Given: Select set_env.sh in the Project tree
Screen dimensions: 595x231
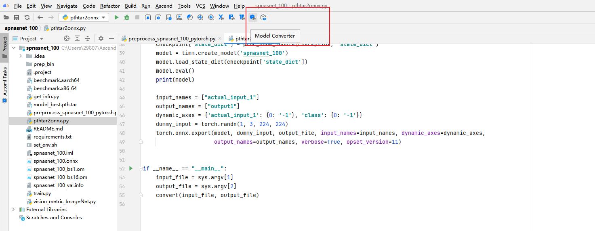Looking at the screenshot, I should click(45, 145).
